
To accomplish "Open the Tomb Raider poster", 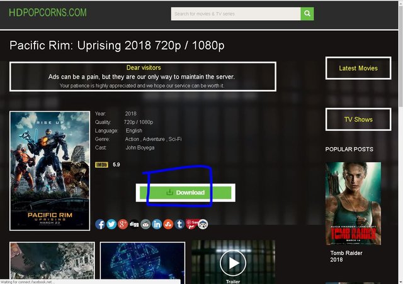I will coord(353,204).
